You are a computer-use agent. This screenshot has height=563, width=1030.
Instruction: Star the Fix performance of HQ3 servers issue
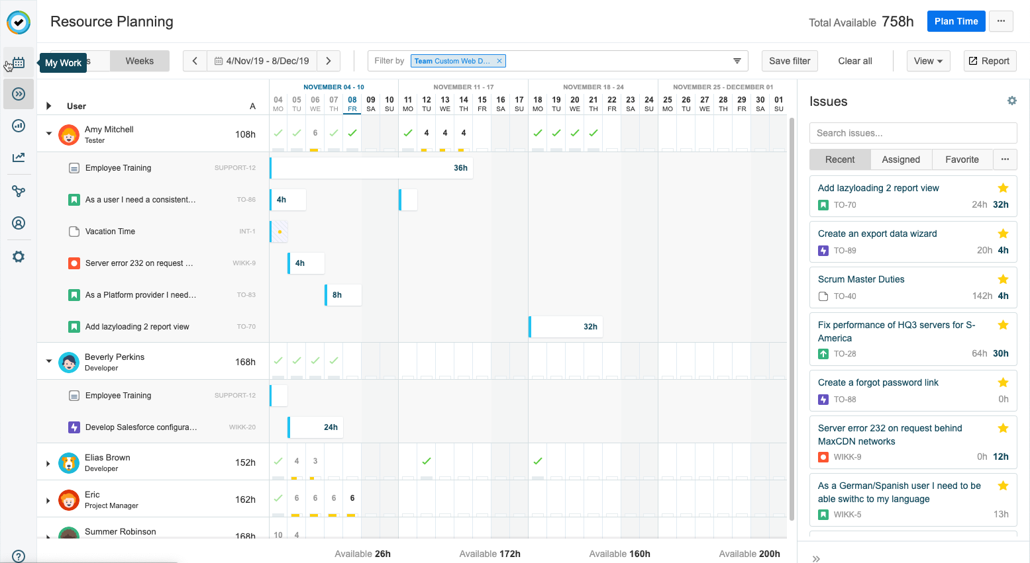[x=1003, y=325]
